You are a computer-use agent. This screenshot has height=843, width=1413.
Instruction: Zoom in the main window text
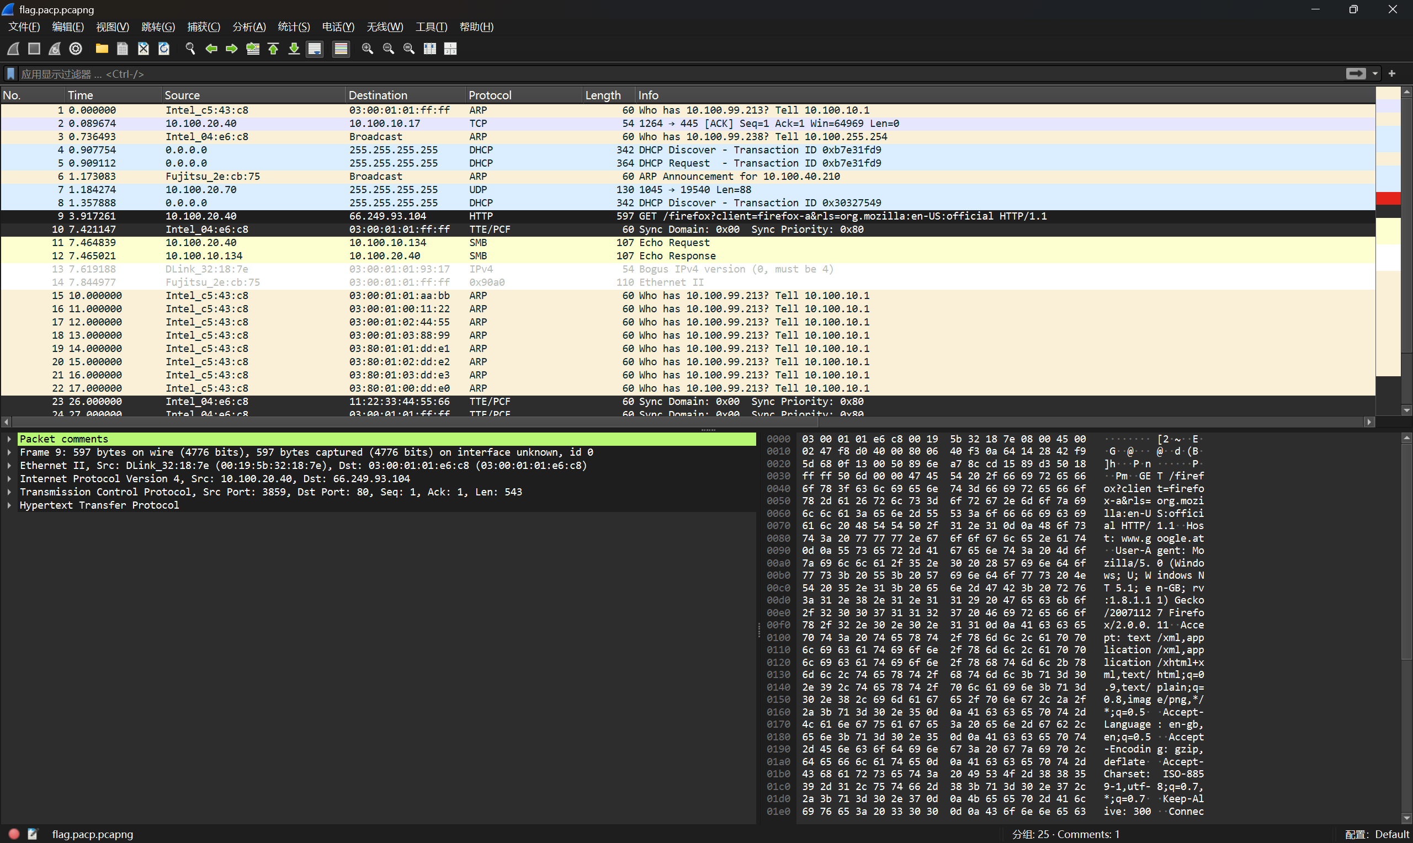[x=368, y=49]
